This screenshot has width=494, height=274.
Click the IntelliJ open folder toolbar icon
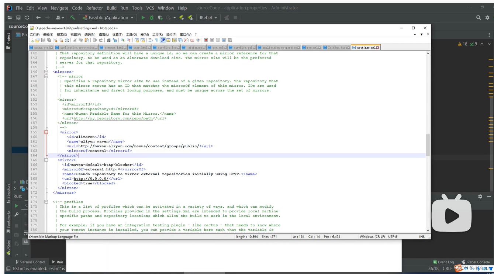pos(10,17)
